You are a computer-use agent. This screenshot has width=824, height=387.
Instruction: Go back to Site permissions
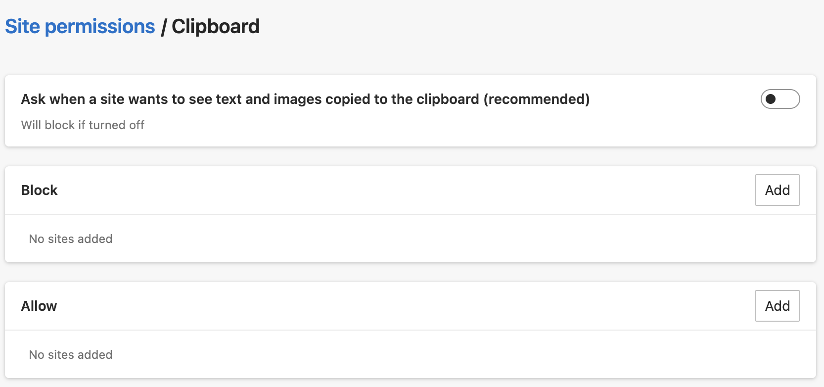point(80,27)
